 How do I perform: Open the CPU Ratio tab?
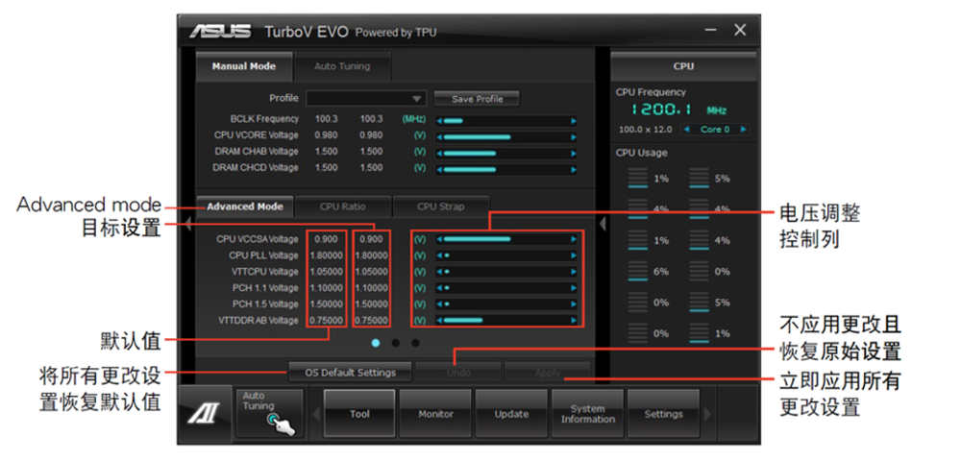click(343, 206)
